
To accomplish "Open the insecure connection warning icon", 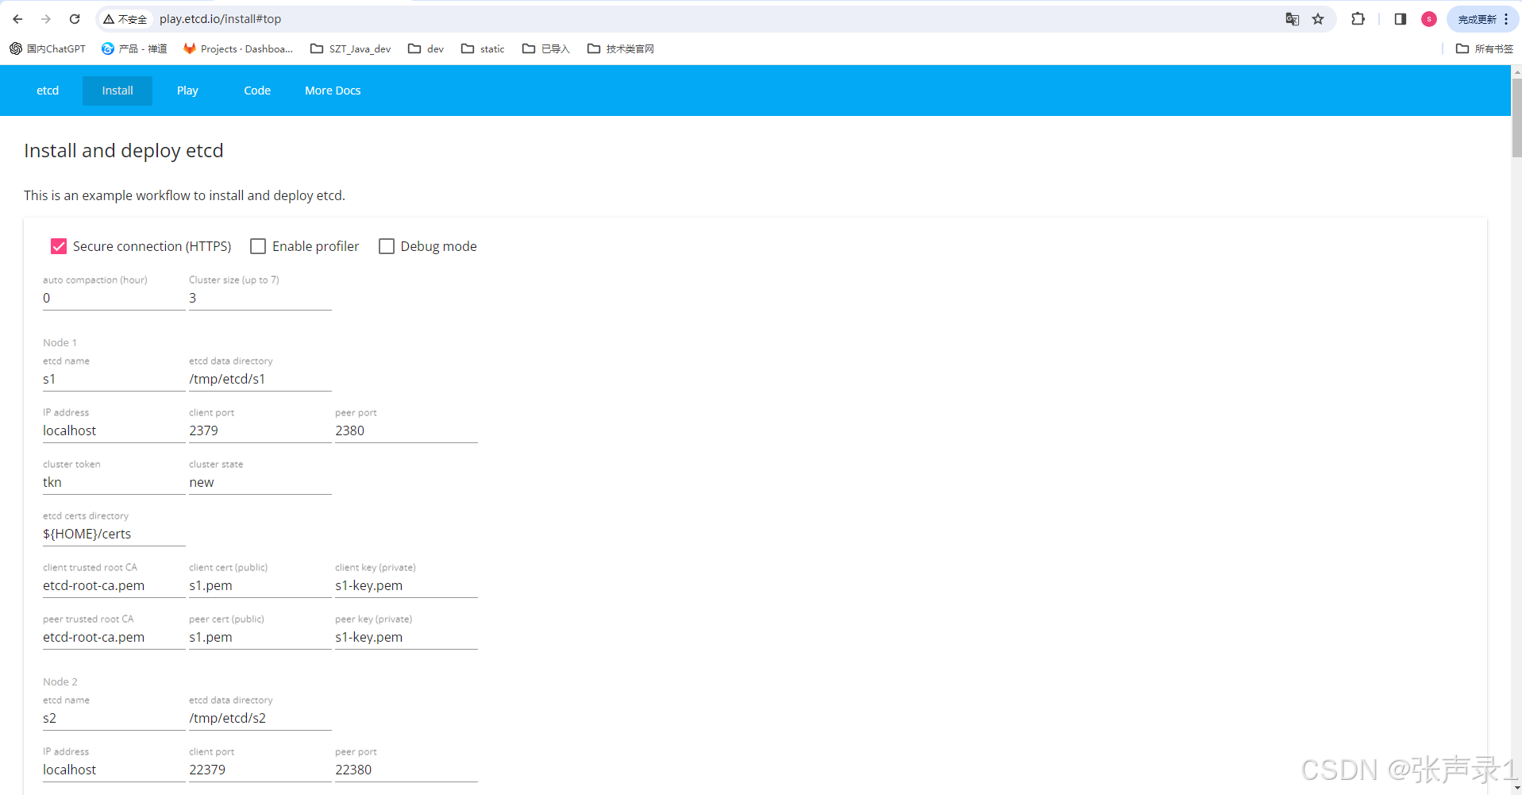I will click(x=125, y=19).
